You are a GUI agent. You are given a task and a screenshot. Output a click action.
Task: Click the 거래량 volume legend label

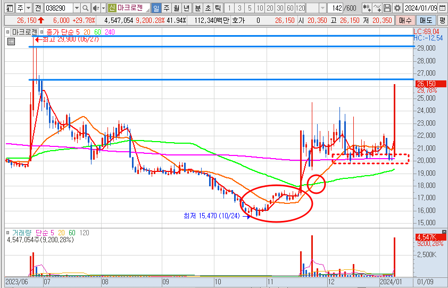(x=21, y=233)
